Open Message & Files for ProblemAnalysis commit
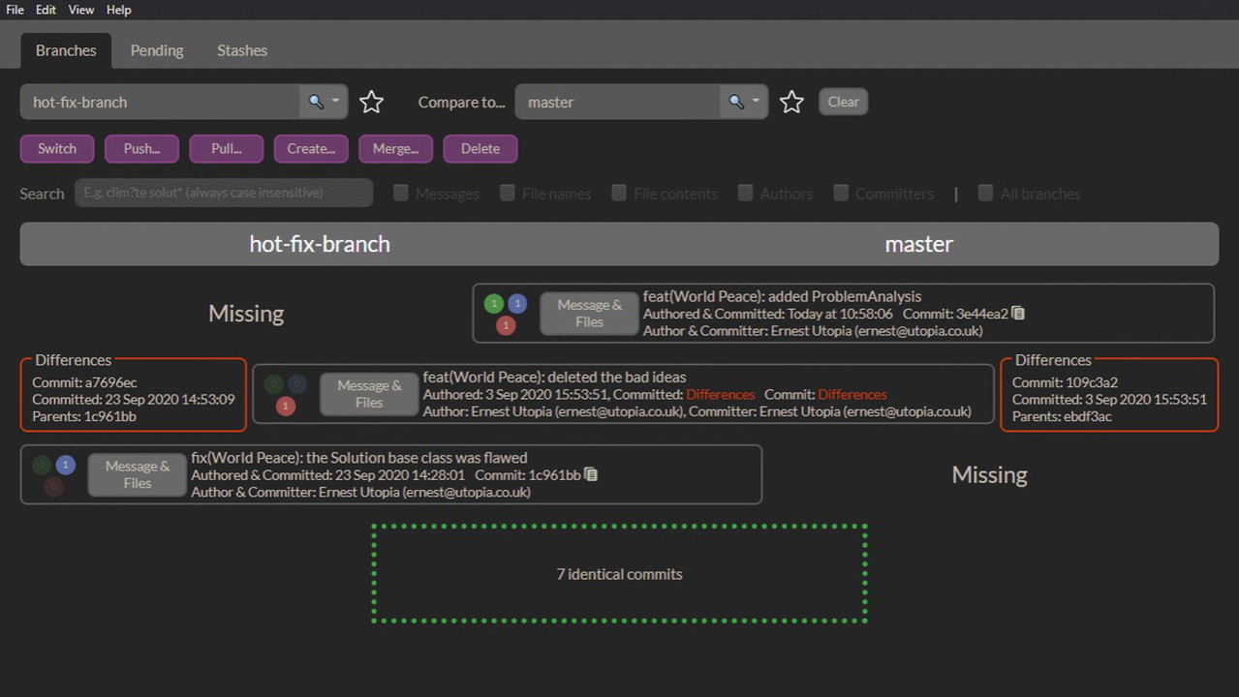The image size is (1239, 697). click(589, 314)
